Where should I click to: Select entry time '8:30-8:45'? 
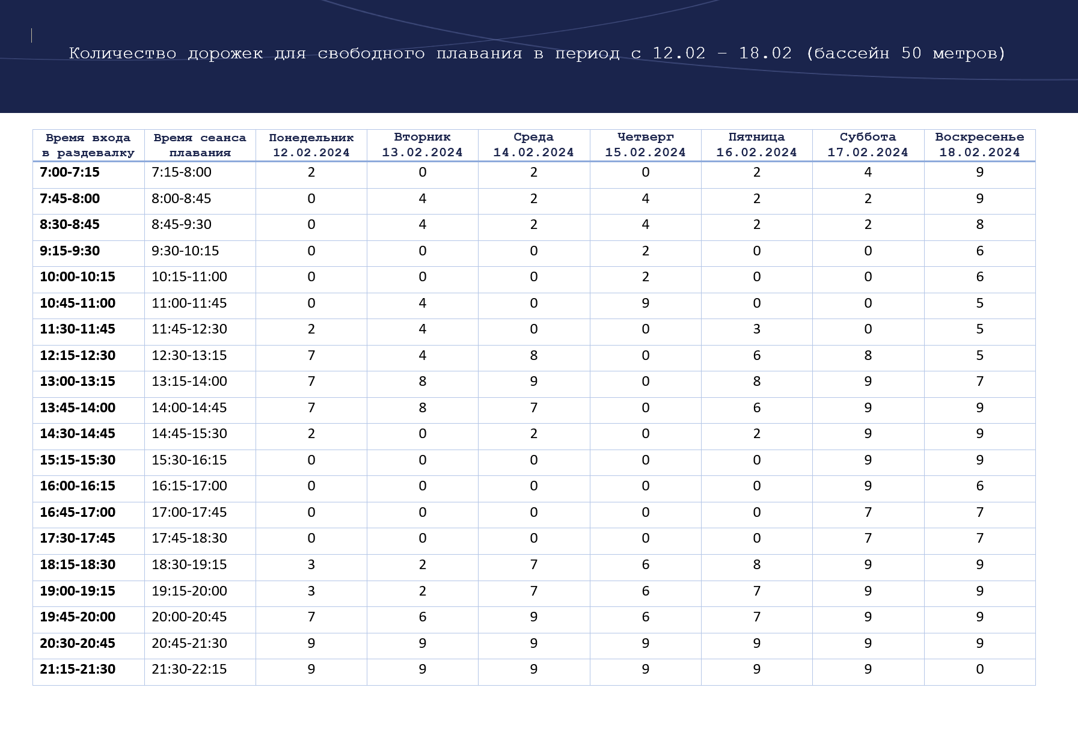click(70, 225)
